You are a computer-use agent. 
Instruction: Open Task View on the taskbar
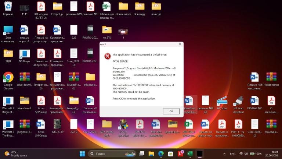(142, 154)
